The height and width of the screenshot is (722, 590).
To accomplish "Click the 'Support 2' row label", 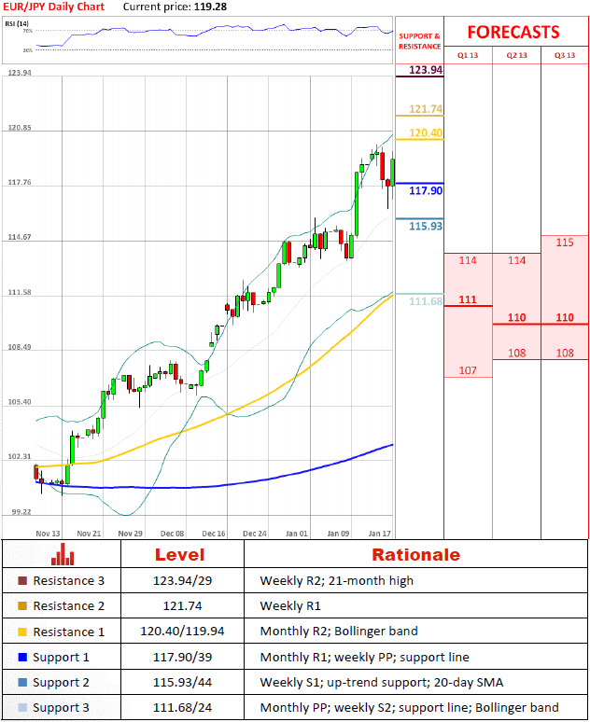I will click(61, 683).
